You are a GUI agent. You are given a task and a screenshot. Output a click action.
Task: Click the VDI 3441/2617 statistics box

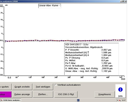[x=91, y=59]
